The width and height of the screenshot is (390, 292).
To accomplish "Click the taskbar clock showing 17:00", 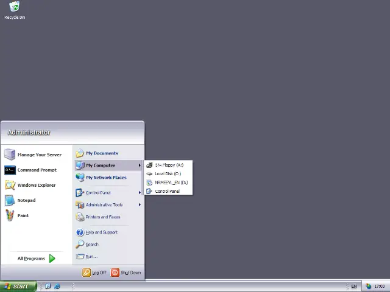I will point(380,287).
